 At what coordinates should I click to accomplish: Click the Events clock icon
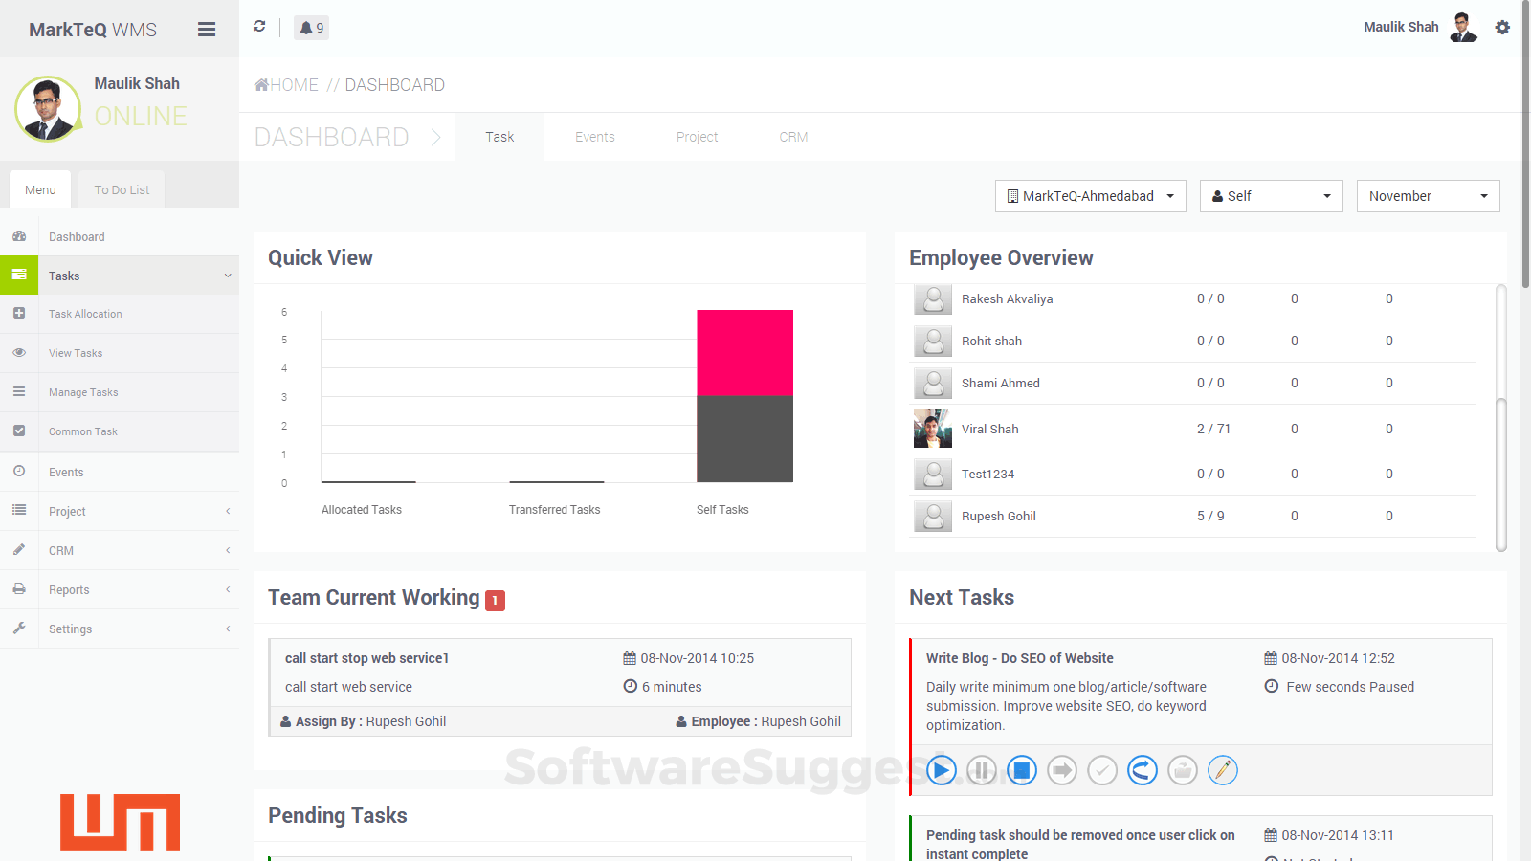point(19,471)
